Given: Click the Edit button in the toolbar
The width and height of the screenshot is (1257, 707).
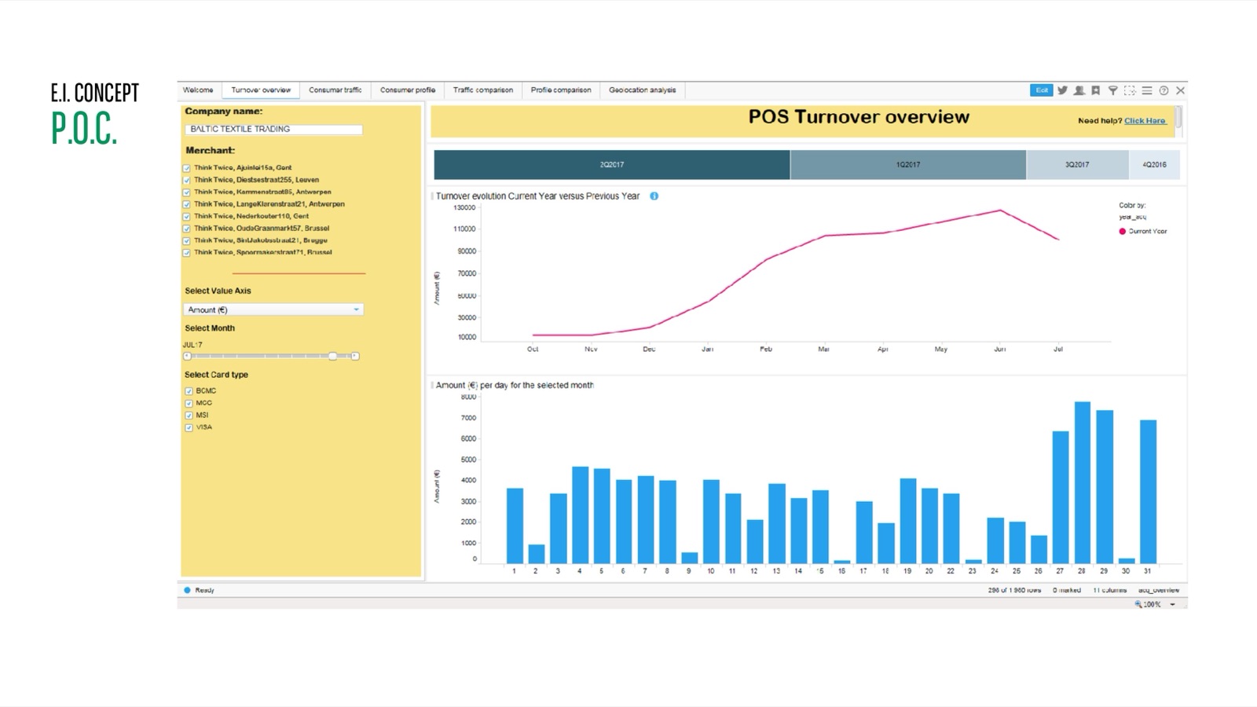Looking at the screenshot, I should [x=1040, y=90].
